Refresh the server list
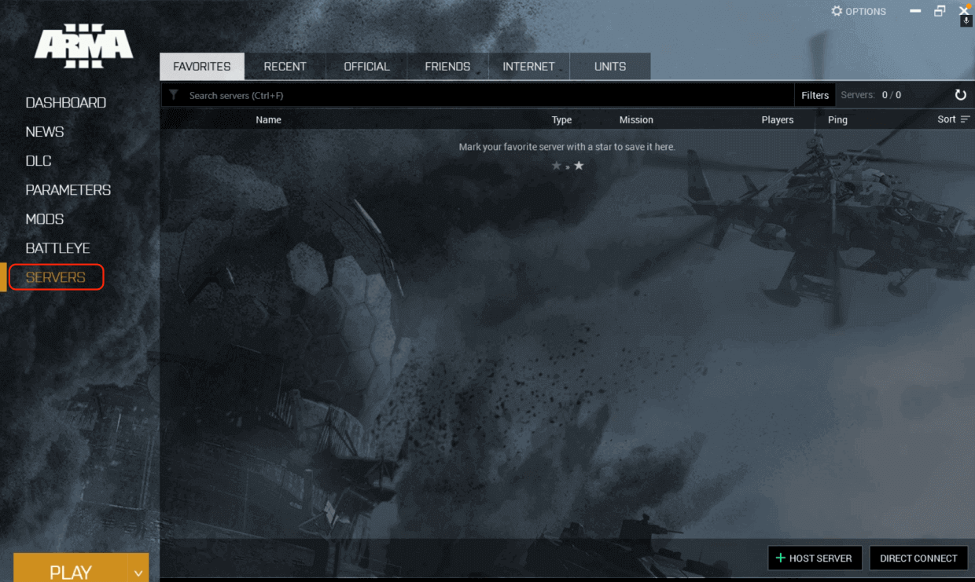 (960, 95)
